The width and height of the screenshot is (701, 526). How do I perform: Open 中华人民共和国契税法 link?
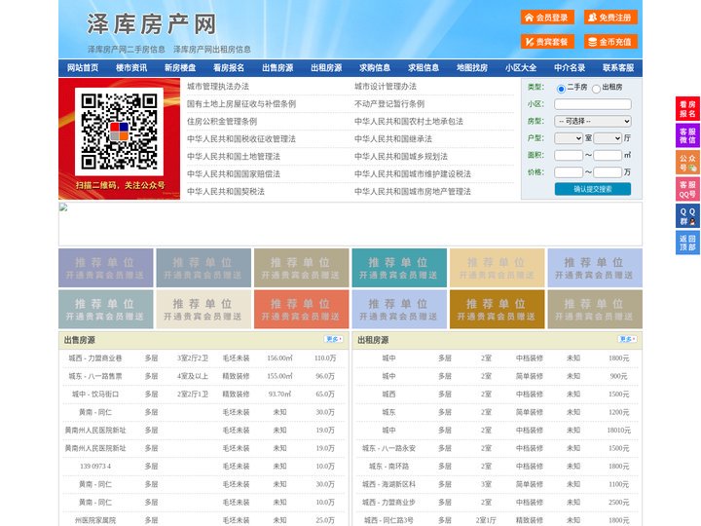226,192
